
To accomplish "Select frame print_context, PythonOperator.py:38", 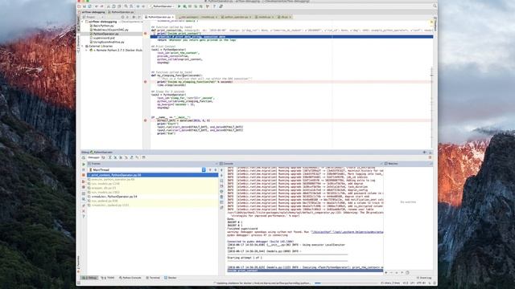I will click(x=152, y=175).
